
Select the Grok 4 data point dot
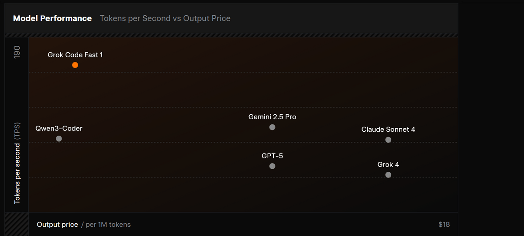point(388,175)
